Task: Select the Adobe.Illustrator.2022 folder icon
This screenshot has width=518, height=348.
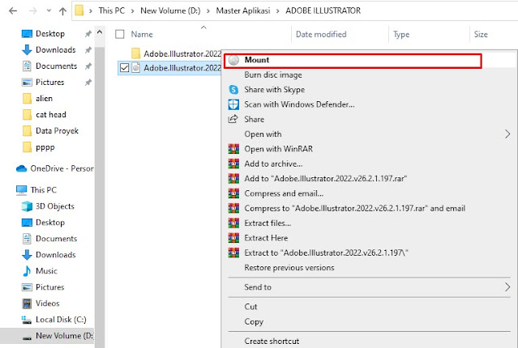Action: (x=135, y=53)
